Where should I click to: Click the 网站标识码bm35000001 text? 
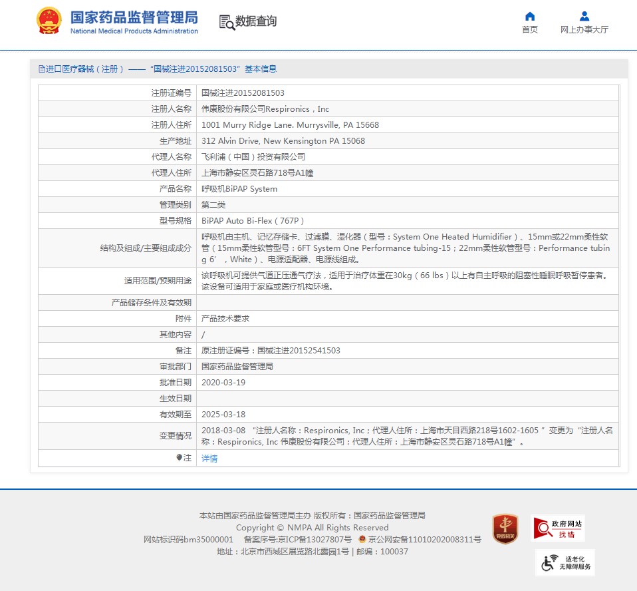pyautogui.click(x=188, y=540)
